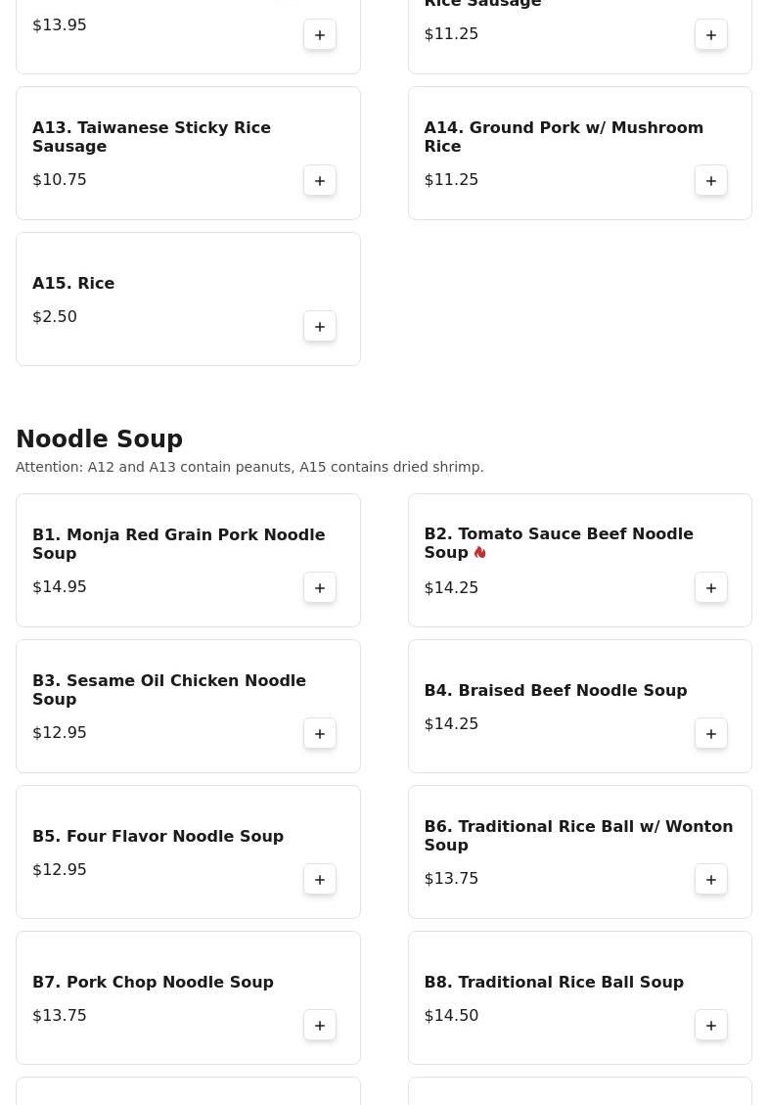Click plus button for A15 Rice
The width and height of the screenshot is (768, 1105).
coord(320,326)
